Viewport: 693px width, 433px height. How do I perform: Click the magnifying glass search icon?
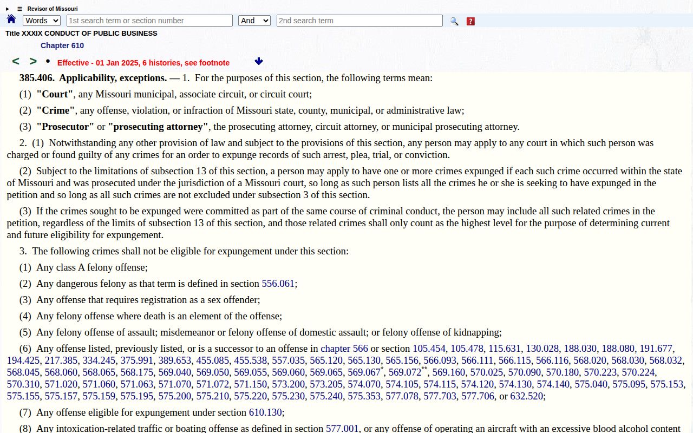click(454, 21)
